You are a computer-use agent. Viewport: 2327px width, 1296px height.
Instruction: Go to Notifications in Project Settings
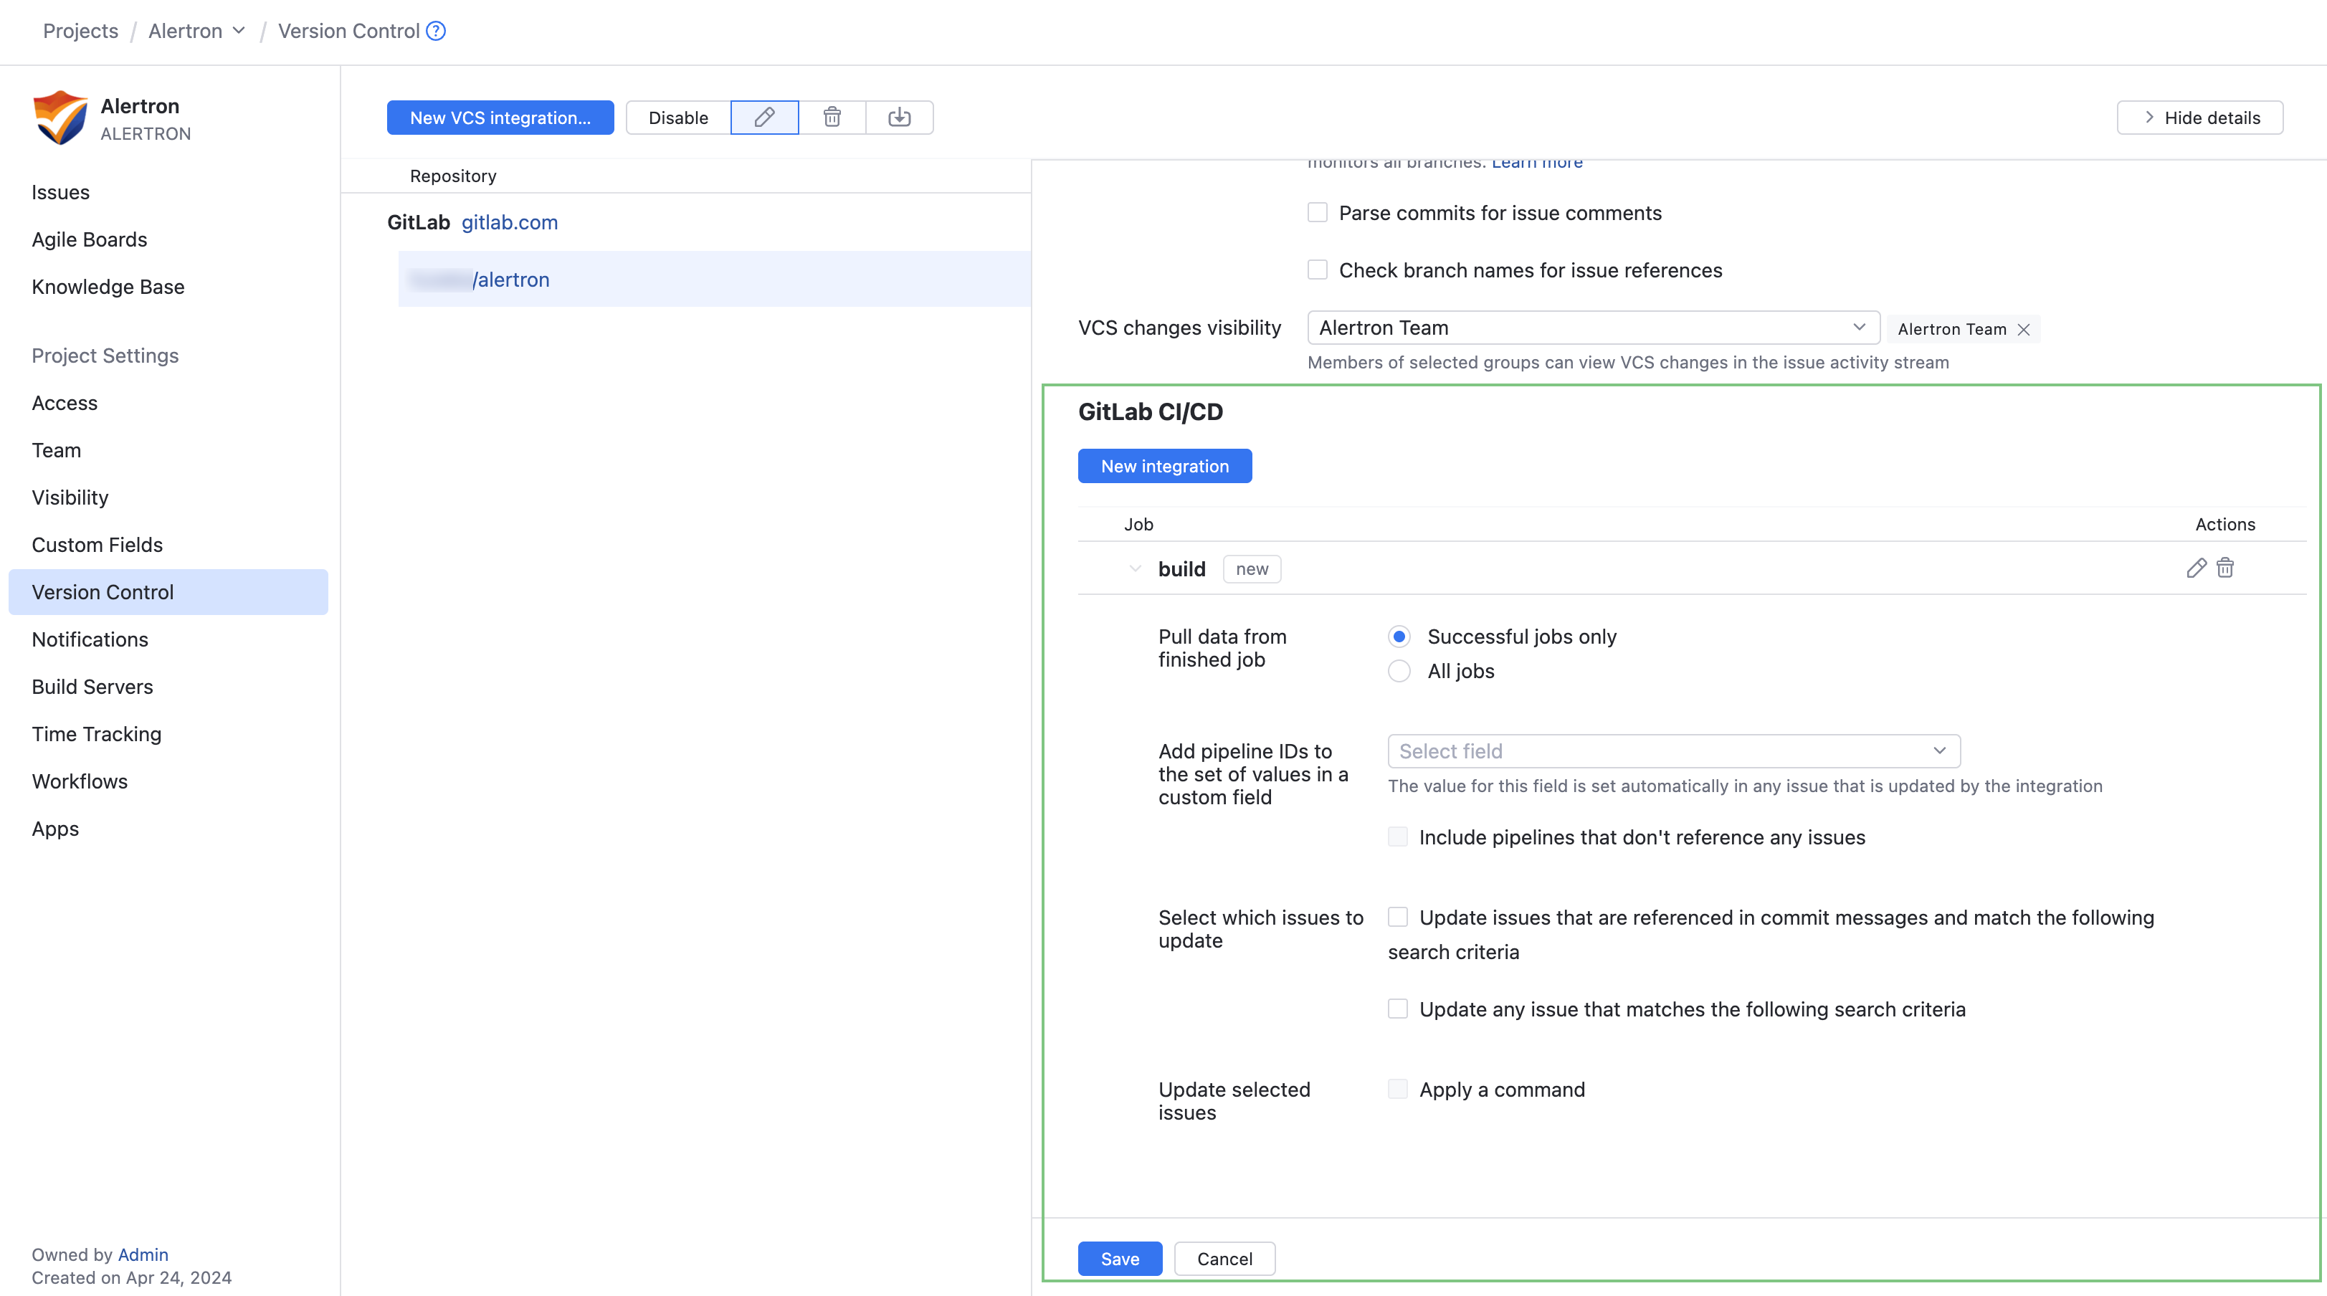click(90, 639)
